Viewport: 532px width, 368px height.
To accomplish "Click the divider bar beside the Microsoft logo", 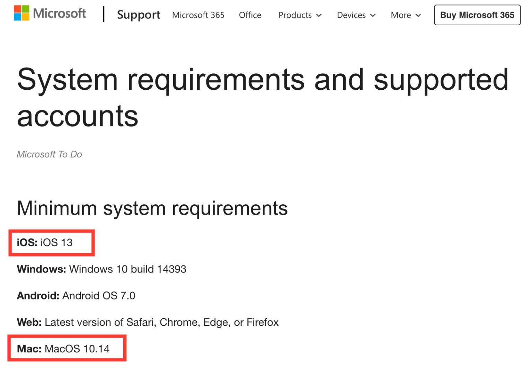I will (x=103, y=14).
